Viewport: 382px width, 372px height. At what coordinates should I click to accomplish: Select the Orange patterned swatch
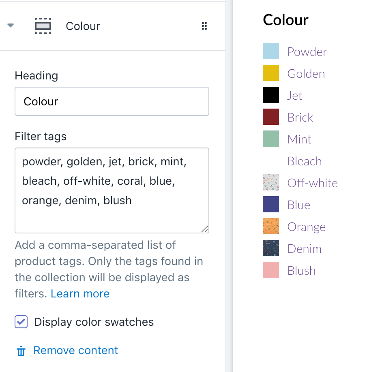(x=271, y=227)
